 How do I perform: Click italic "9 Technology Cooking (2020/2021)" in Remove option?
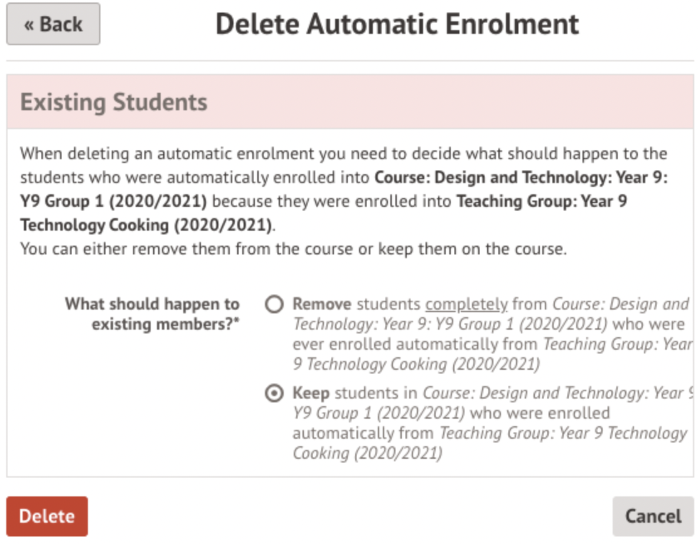click(416, 364)
